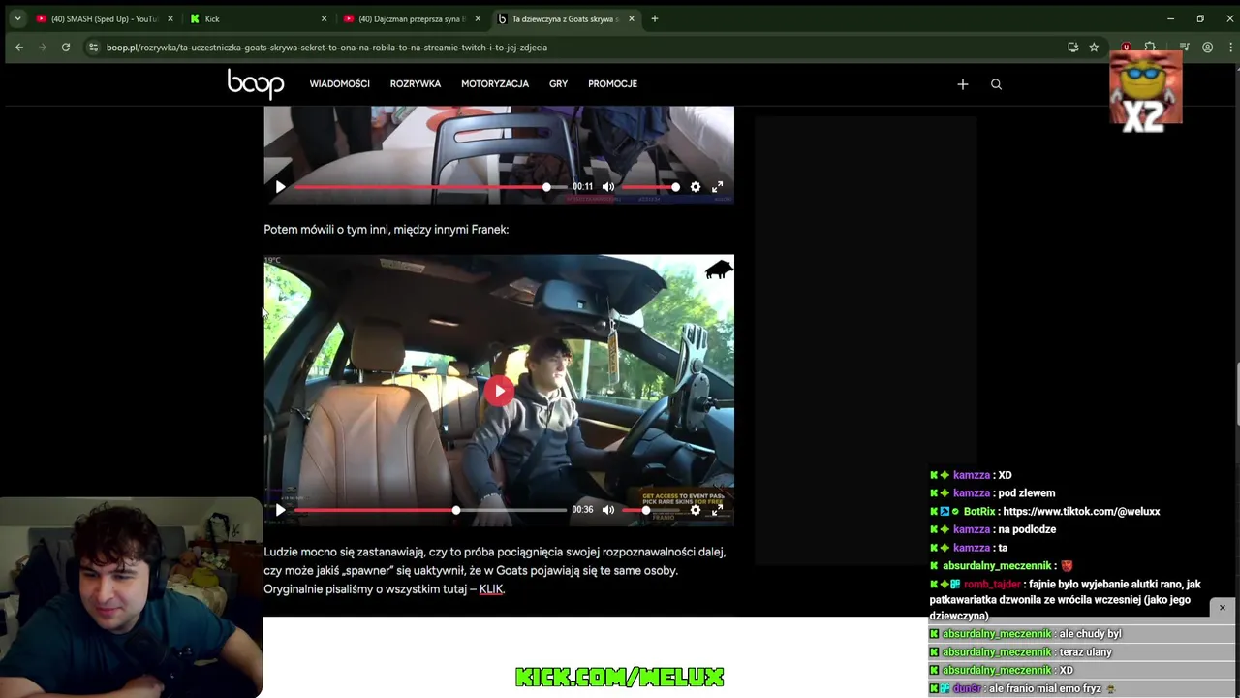This screenshot has width=1240, height=698.
Task: Click the page vertical scrollbar thumb
Action: pyautogui.click(x=1236, y=393)
